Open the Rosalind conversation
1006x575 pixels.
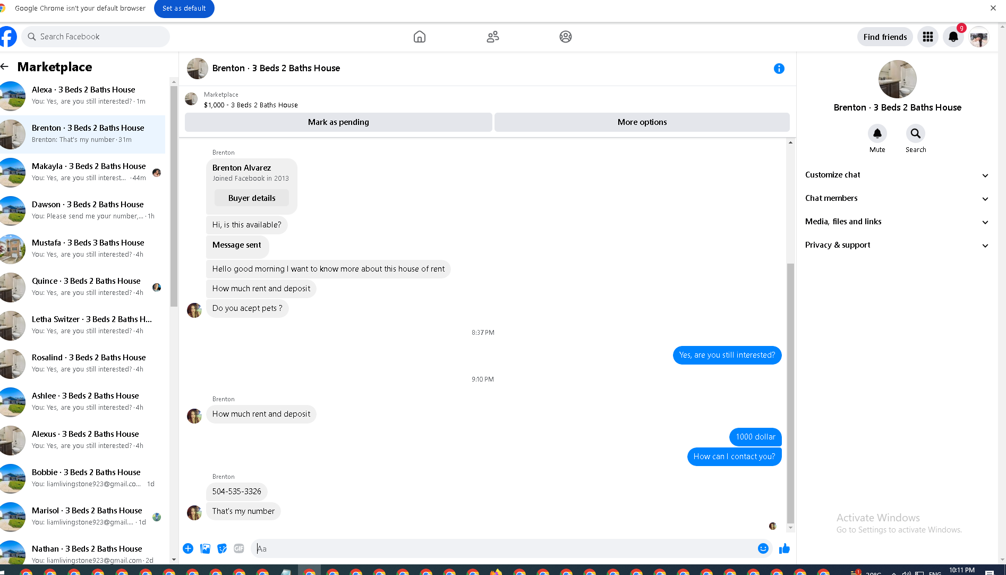pos(83,363)
